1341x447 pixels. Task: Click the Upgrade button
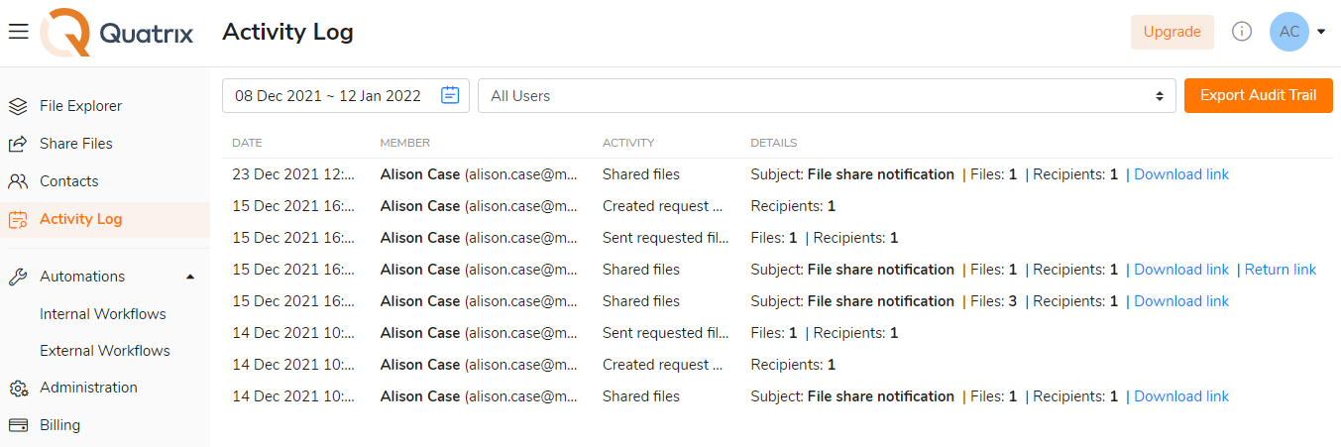pos(1172,32)
